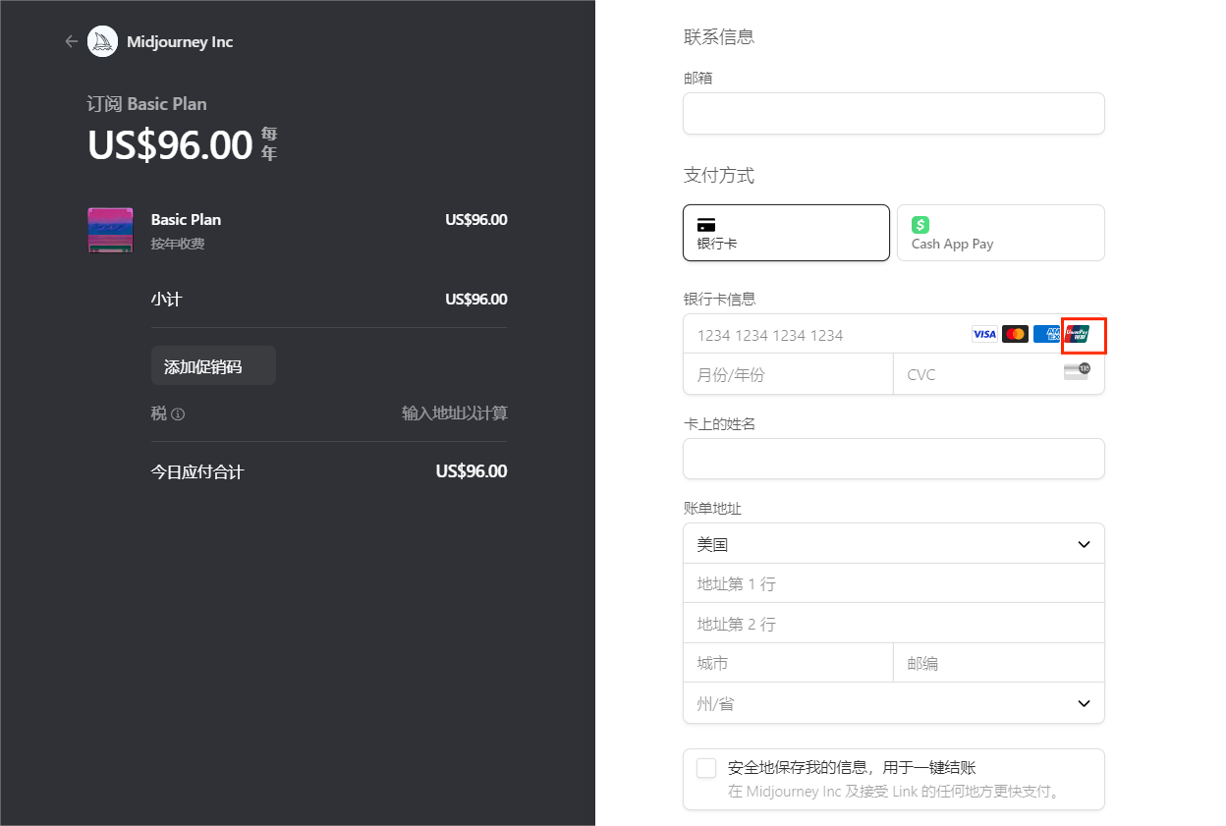Focus the card number field
The width and height of the screenshot is (1226, 826).
coord(894,334)
